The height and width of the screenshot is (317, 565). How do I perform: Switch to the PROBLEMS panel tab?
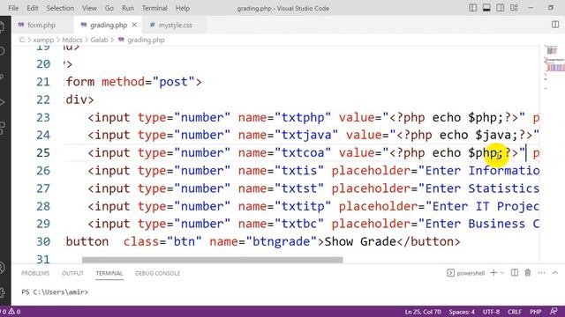pos(35,273)
